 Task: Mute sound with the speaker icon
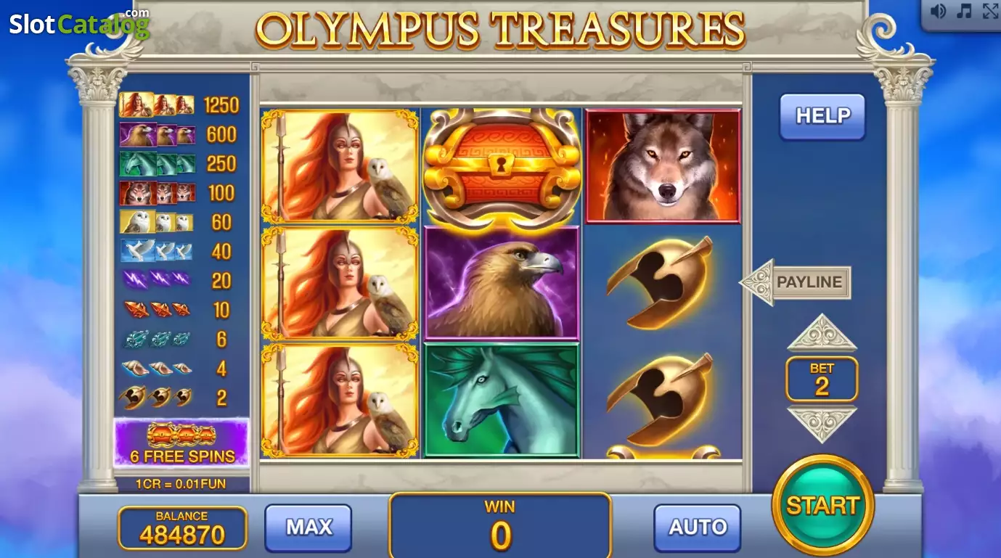(x=939, y=12)
